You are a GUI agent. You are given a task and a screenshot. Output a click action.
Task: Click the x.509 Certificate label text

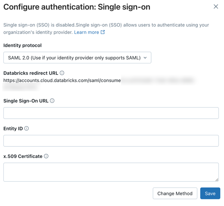pyautogui.click(x=23, y=156)
